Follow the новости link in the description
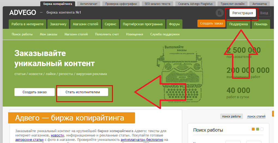The width and height of the screenshot is (278, 143). 57,135
